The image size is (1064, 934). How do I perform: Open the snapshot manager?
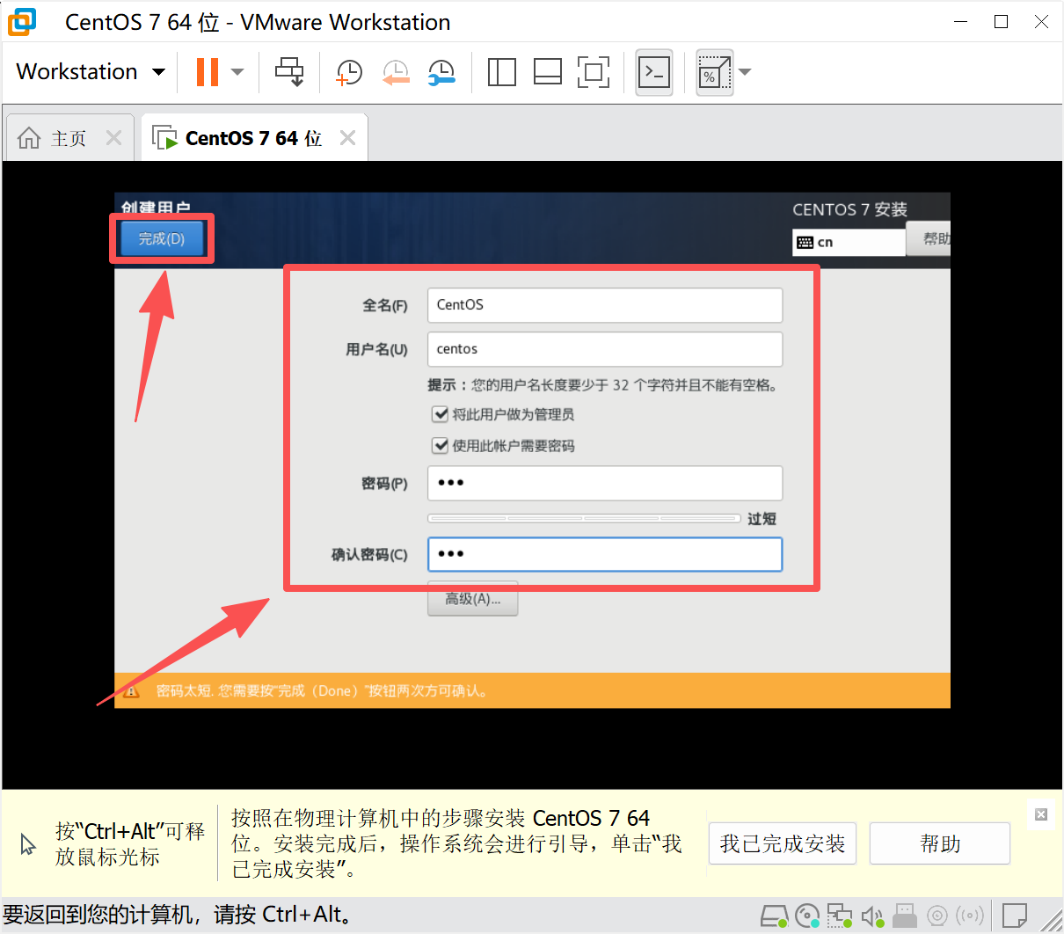pyautogui.click(x=441, y=72)
